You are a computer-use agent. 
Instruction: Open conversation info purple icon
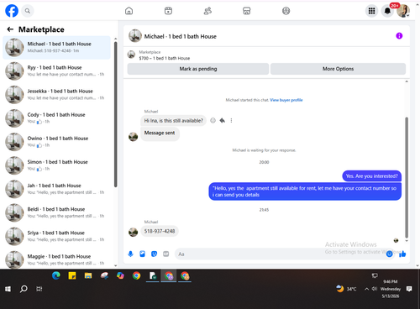399,36
